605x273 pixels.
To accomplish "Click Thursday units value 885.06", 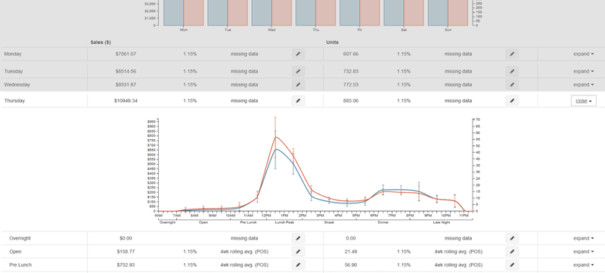I will (x=351, y=101).
